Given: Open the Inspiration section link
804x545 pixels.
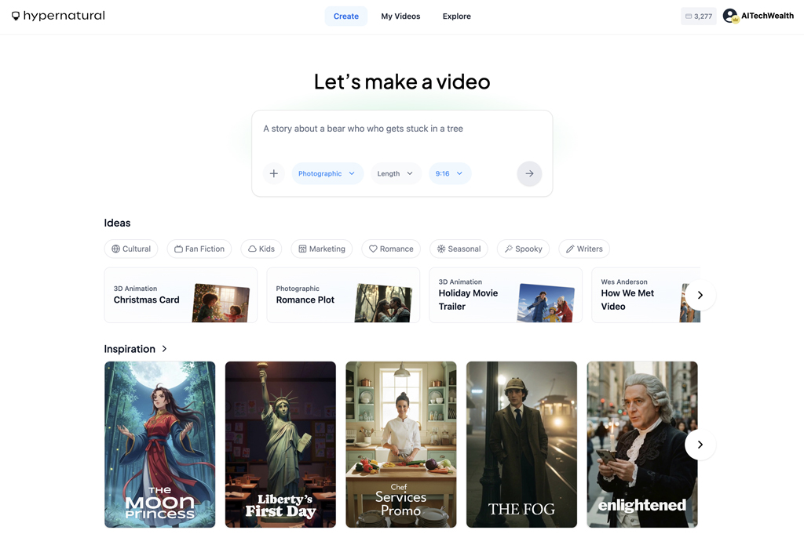Looking at the screenshot, I should coord(136,349).
